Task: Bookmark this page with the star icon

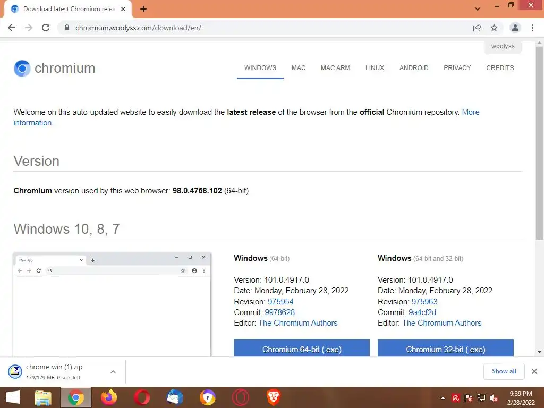Action: click(x=494, y=28)
